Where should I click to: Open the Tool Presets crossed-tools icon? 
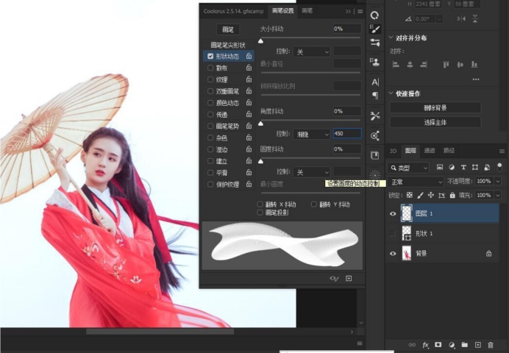coord(375,116)
